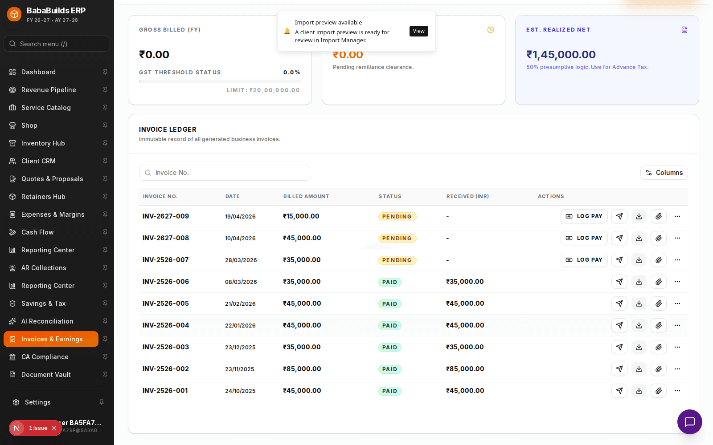Log payment for INV-2526-007
This screenshot has width=713, height=445.
pyautogui.click(x=584, y=260)
